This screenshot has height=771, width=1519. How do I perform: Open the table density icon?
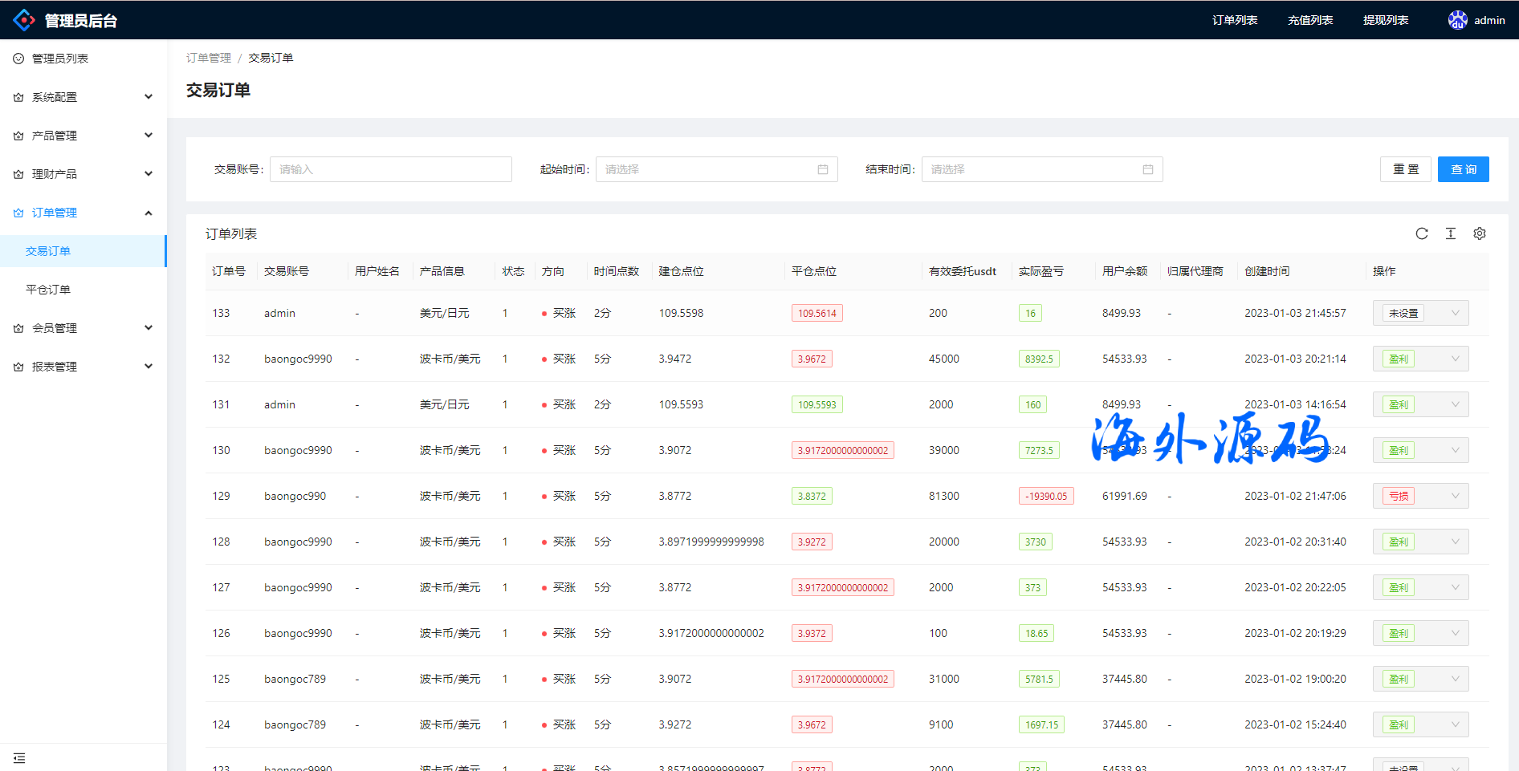(x=1451, y=233)
